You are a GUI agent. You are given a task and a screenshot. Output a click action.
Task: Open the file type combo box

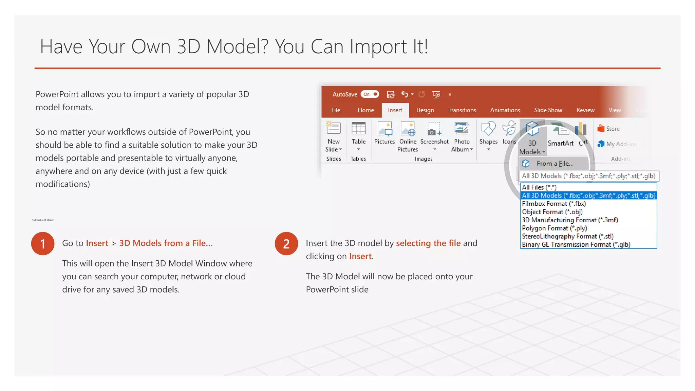coord(588,176)
